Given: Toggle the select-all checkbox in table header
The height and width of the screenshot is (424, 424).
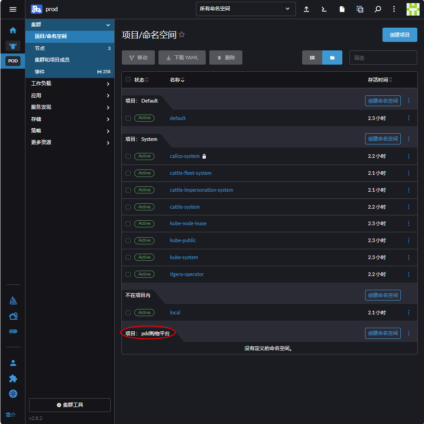Looking at the screenshot, I should [x=128, y=79].
